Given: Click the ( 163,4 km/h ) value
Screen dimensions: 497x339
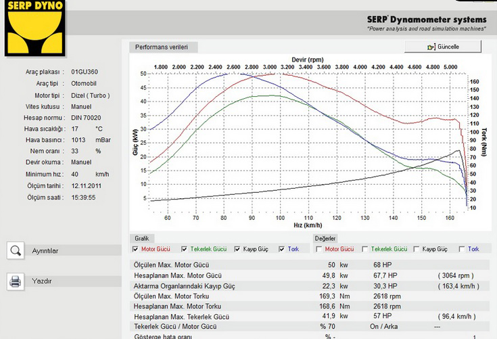Looking at the screenshot, I should click(x=458, y=286).
